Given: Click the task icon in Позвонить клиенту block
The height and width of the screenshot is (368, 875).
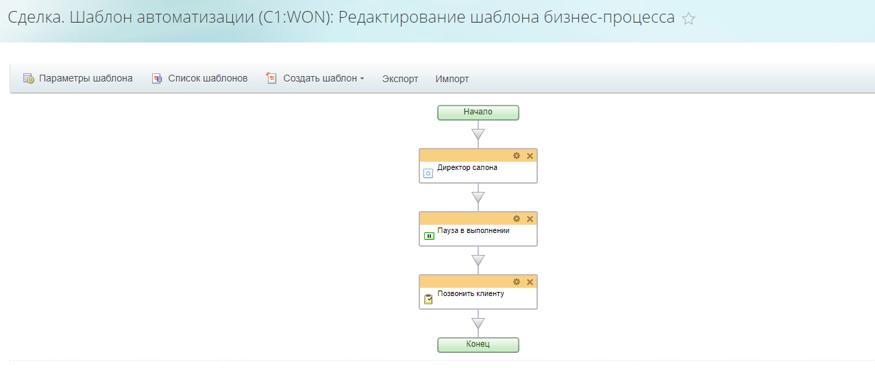Looking at the screenshot, I should [428, 299].
